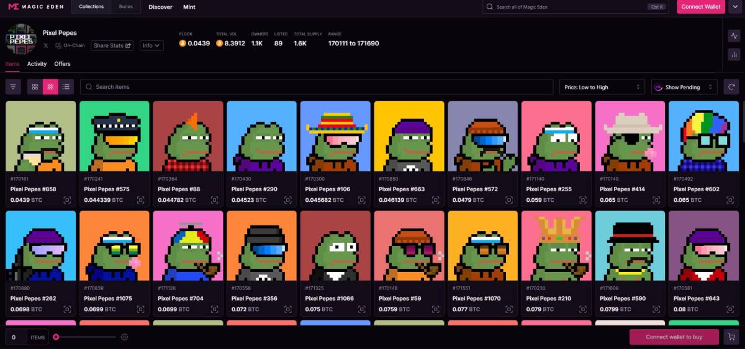
Task: Click scan icon on Pixel Pepes #106
Action: pyautogui.click(x=361, y=200)
